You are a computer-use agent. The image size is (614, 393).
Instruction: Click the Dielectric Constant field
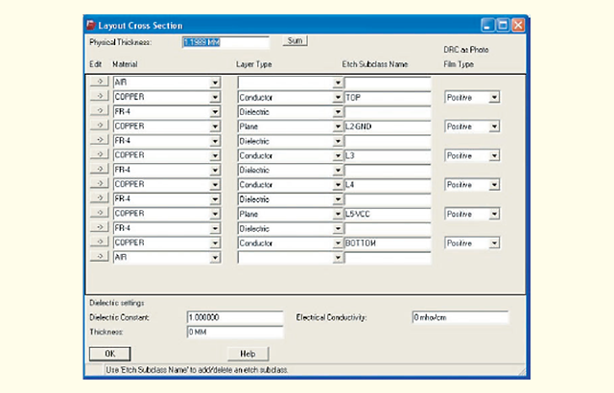tap(234, 317)
